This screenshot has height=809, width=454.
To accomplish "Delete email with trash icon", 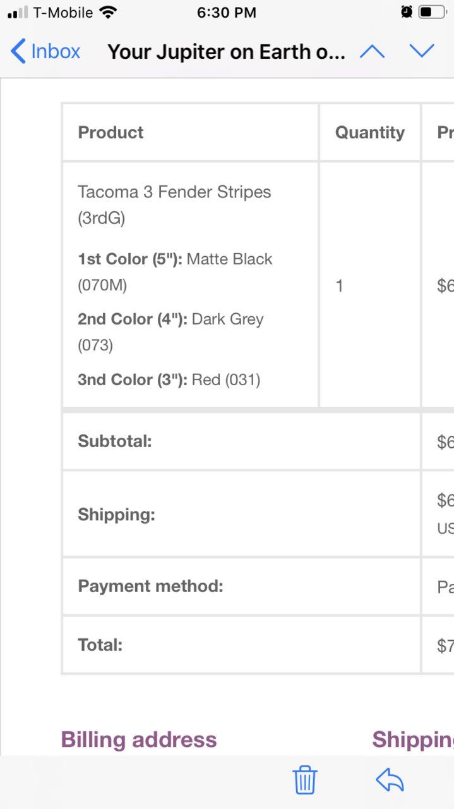I will coord(305,780).
